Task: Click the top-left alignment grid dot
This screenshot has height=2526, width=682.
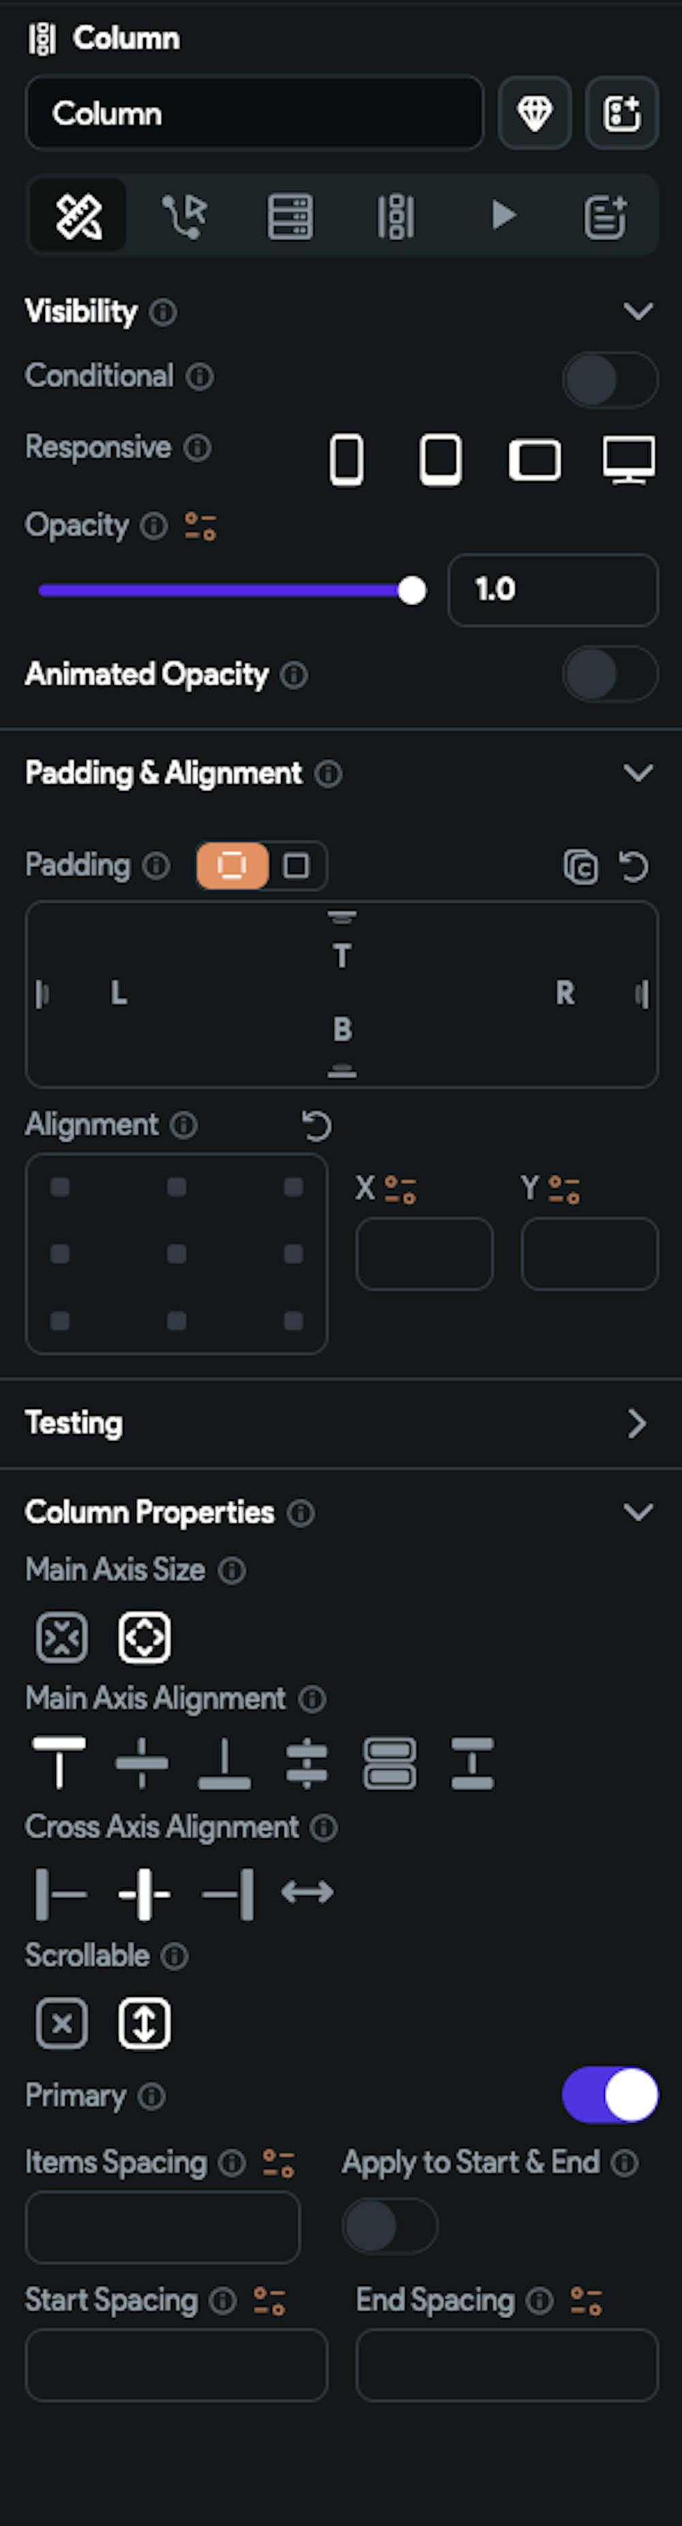Action: tap(60, 1187)
